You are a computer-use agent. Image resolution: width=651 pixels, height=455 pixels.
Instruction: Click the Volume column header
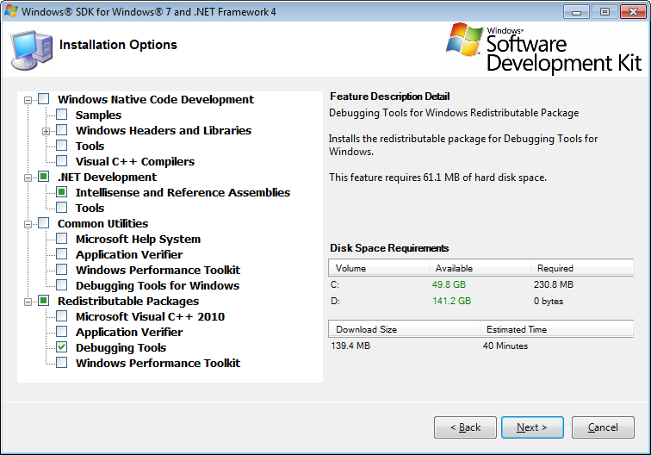pyautogui.click(x=379, y=268)
